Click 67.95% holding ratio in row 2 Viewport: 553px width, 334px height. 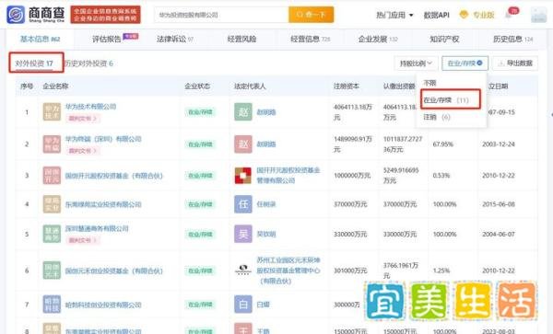point(443,144)
